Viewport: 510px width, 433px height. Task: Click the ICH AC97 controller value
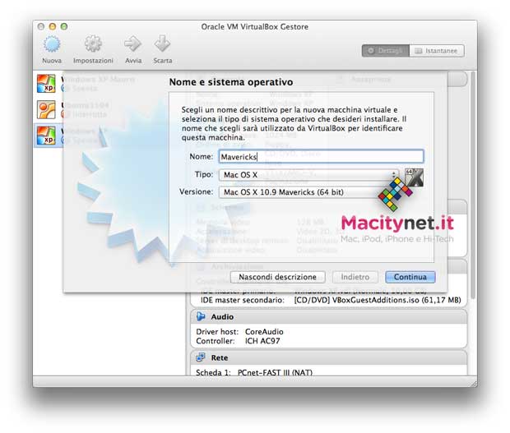[262, 341]
